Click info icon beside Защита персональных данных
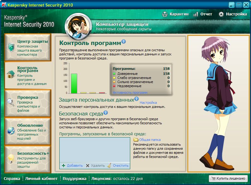Image resolution: width=251 pixels, height=185 pixels. click(137, 99)
